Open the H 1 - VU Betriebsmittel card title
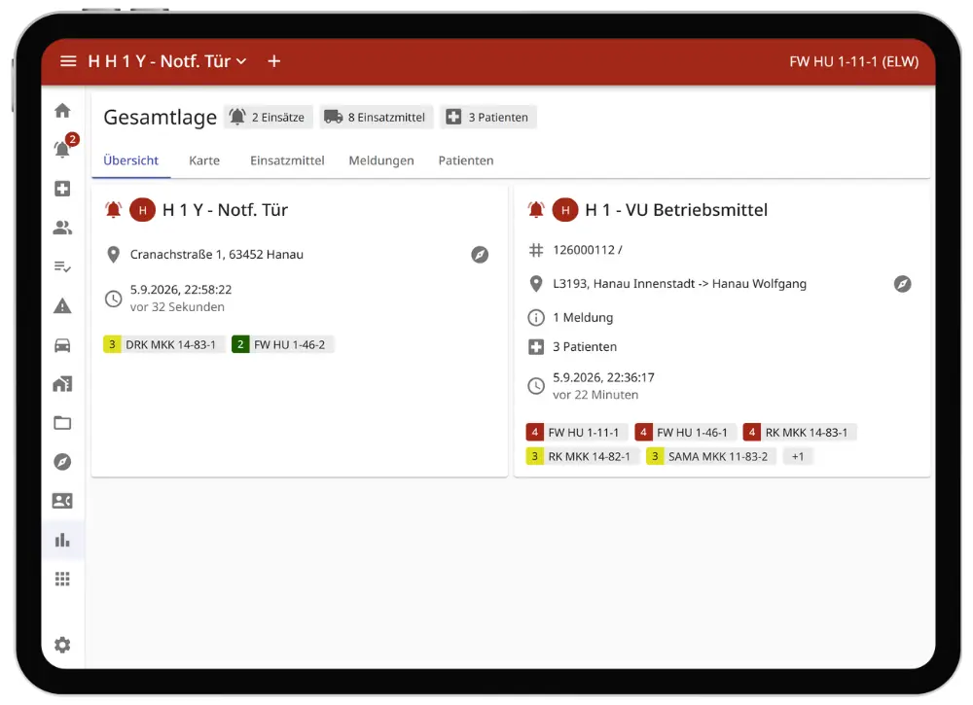 (x=676, y=210)
